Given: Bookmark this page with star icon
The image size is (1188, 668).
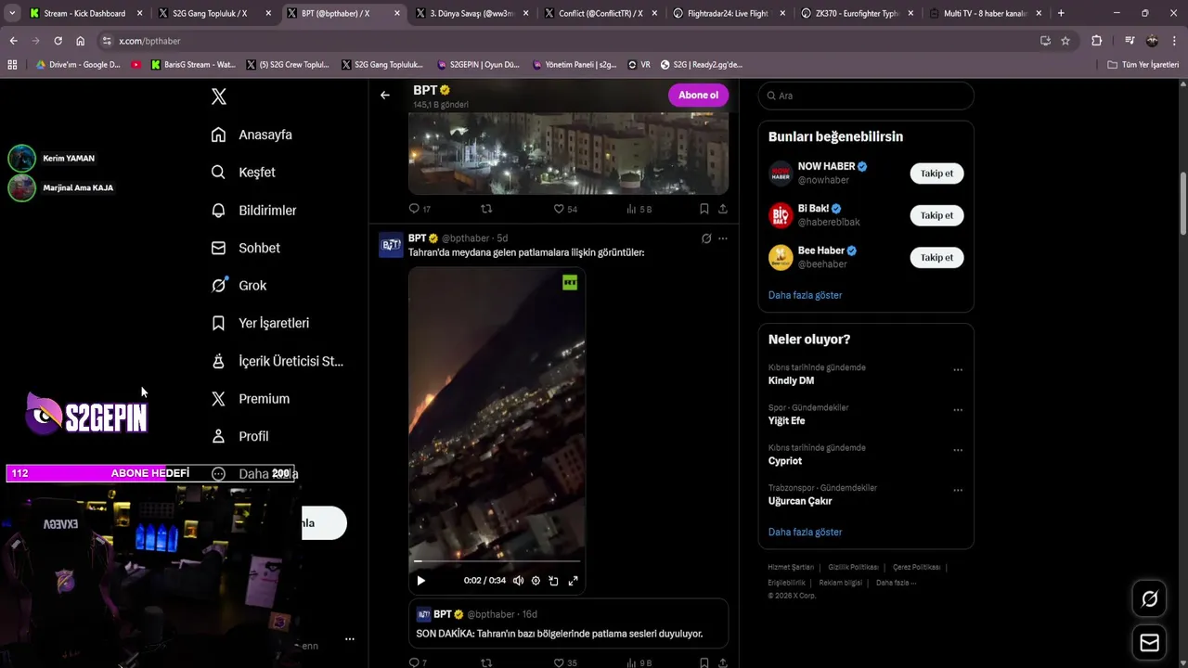Looking at the screenshot, I should (1065, 41).
